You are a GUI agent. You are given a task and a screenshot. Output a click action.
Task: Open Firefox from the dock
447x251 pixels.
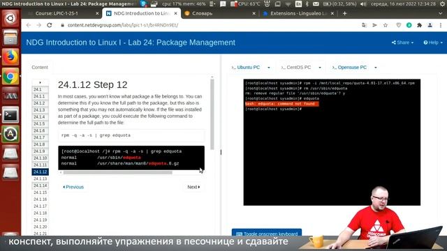click(10, 57)
